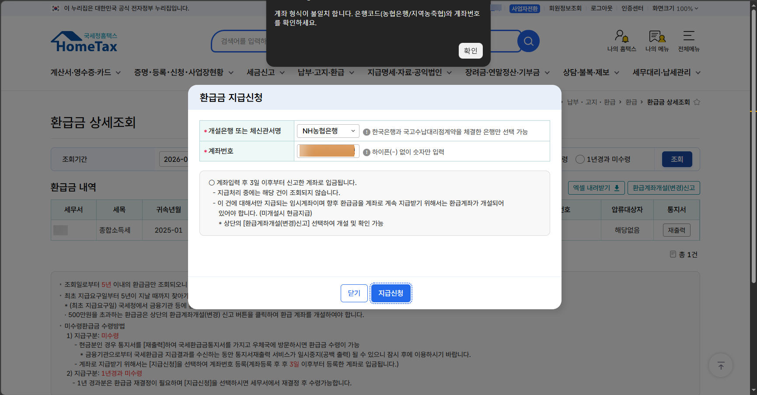Viewport: 757px width, 395px height.
Task: Open the 화면크기 100% dropdown
Action: 675,8
